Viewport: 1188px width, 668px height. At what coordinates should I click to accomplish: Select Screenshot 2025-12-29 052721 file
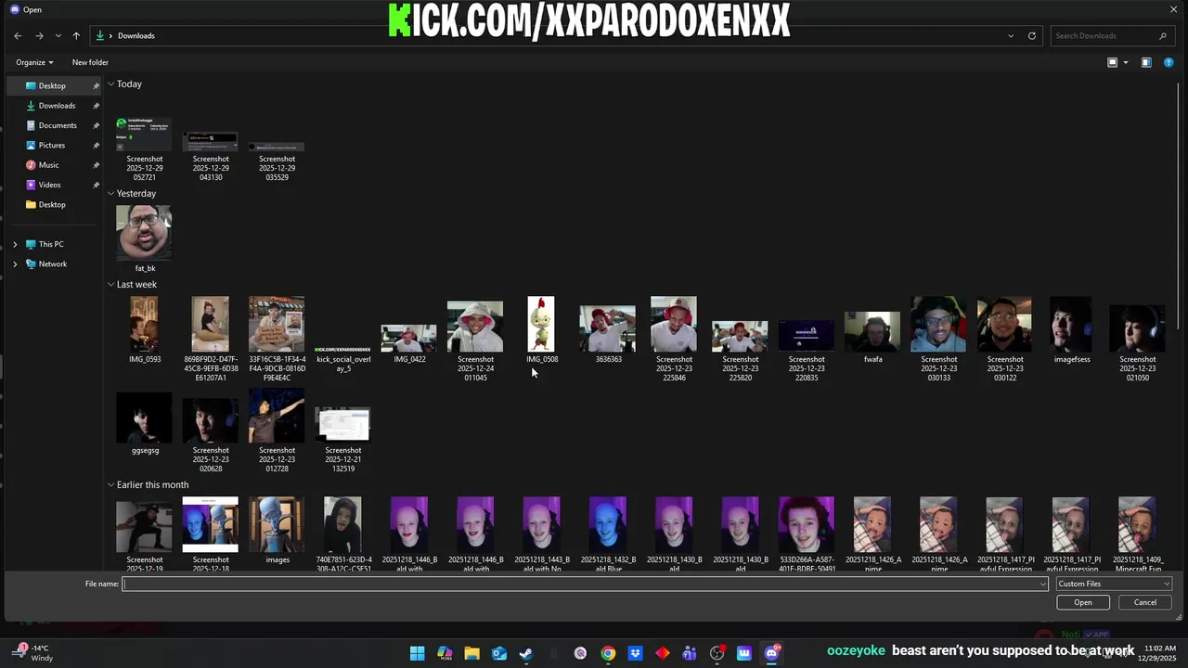pos(145,148)
